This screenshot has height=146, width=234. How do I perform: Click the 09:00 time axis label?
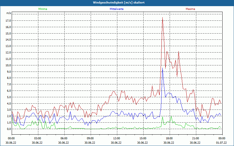pos(91,138)
